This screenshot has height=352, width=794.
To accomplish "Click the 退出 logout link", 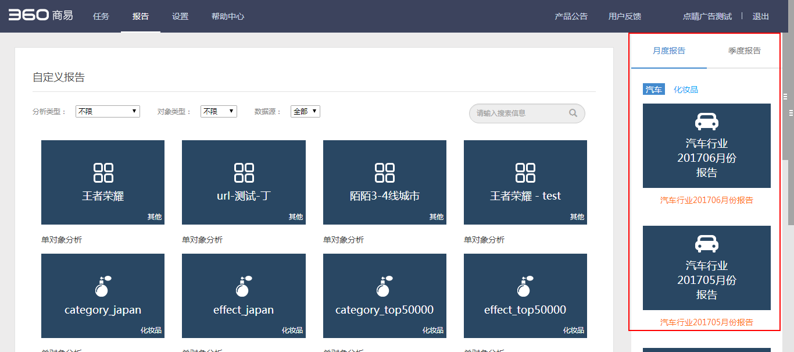I will point(760,16).
